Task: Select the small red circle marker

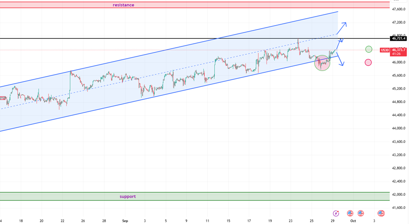Action: pyautogui.click(x=368, y=62)
